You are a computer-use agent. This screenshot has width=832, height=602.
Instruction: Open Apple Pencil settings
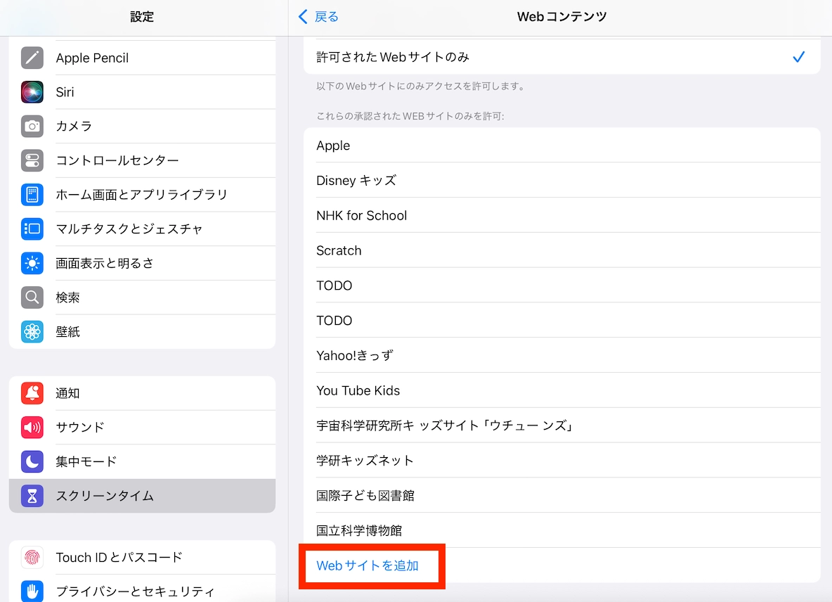point(142,58)
